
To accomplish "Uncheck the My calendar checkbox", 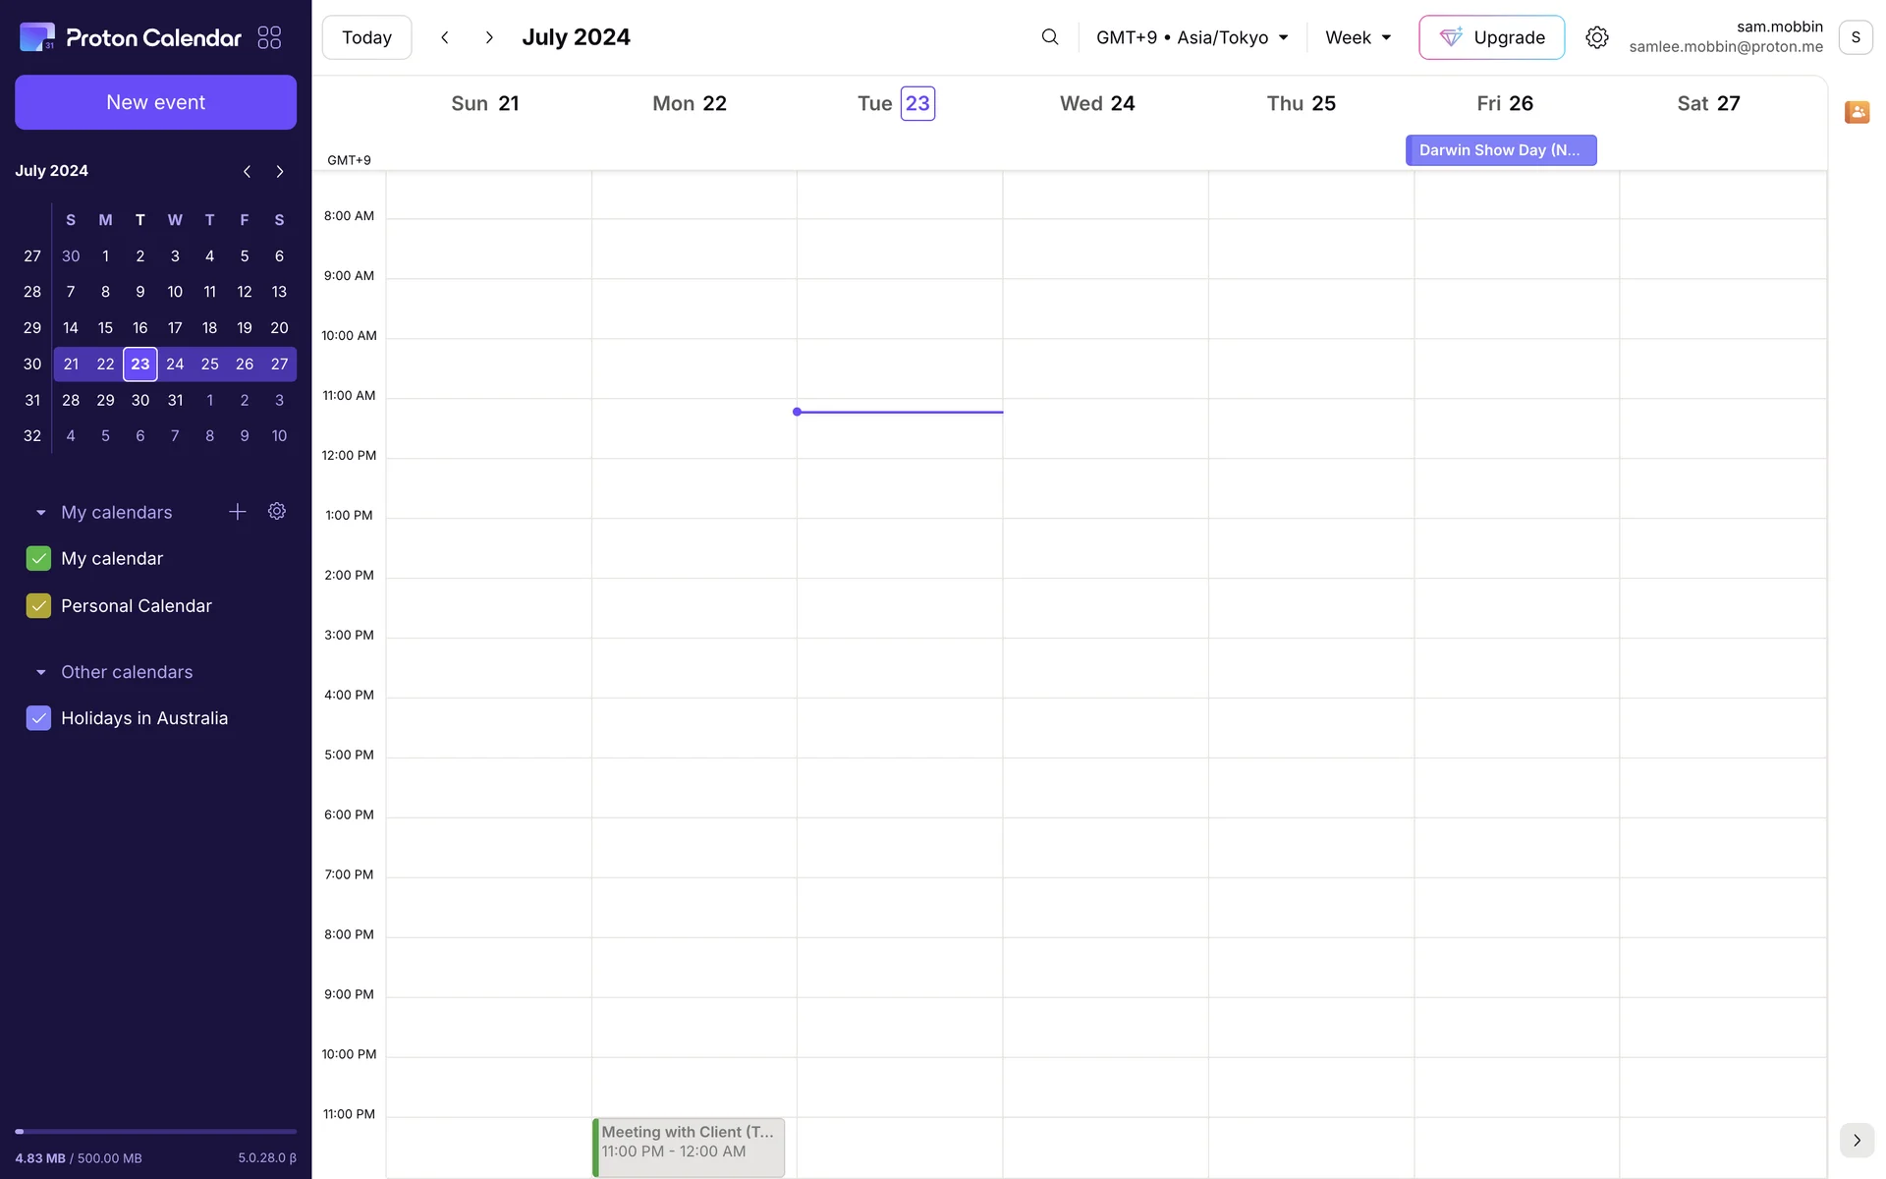I will pyautogui.click(x=38, y=558).
